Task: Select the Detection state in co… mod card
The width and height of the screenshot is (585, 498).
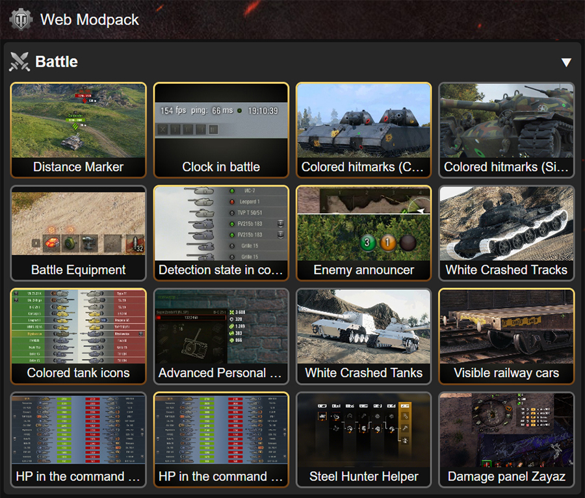Action: (x=221, y=233)
